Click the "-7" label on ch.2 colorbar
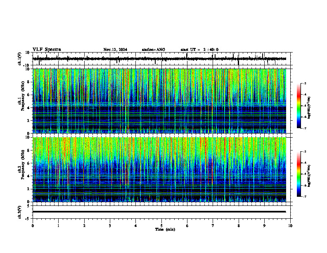Image resolution: width=327 pixels, height=253 pixels. coord(305,197)
